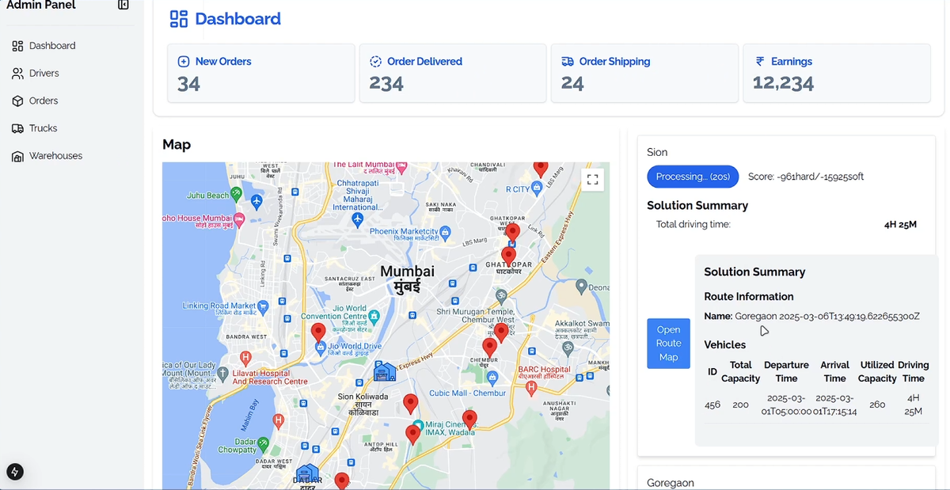Click the score text -961hard/-15925soft
Viewport: 950px width, 490px height.
pos(806,177)
